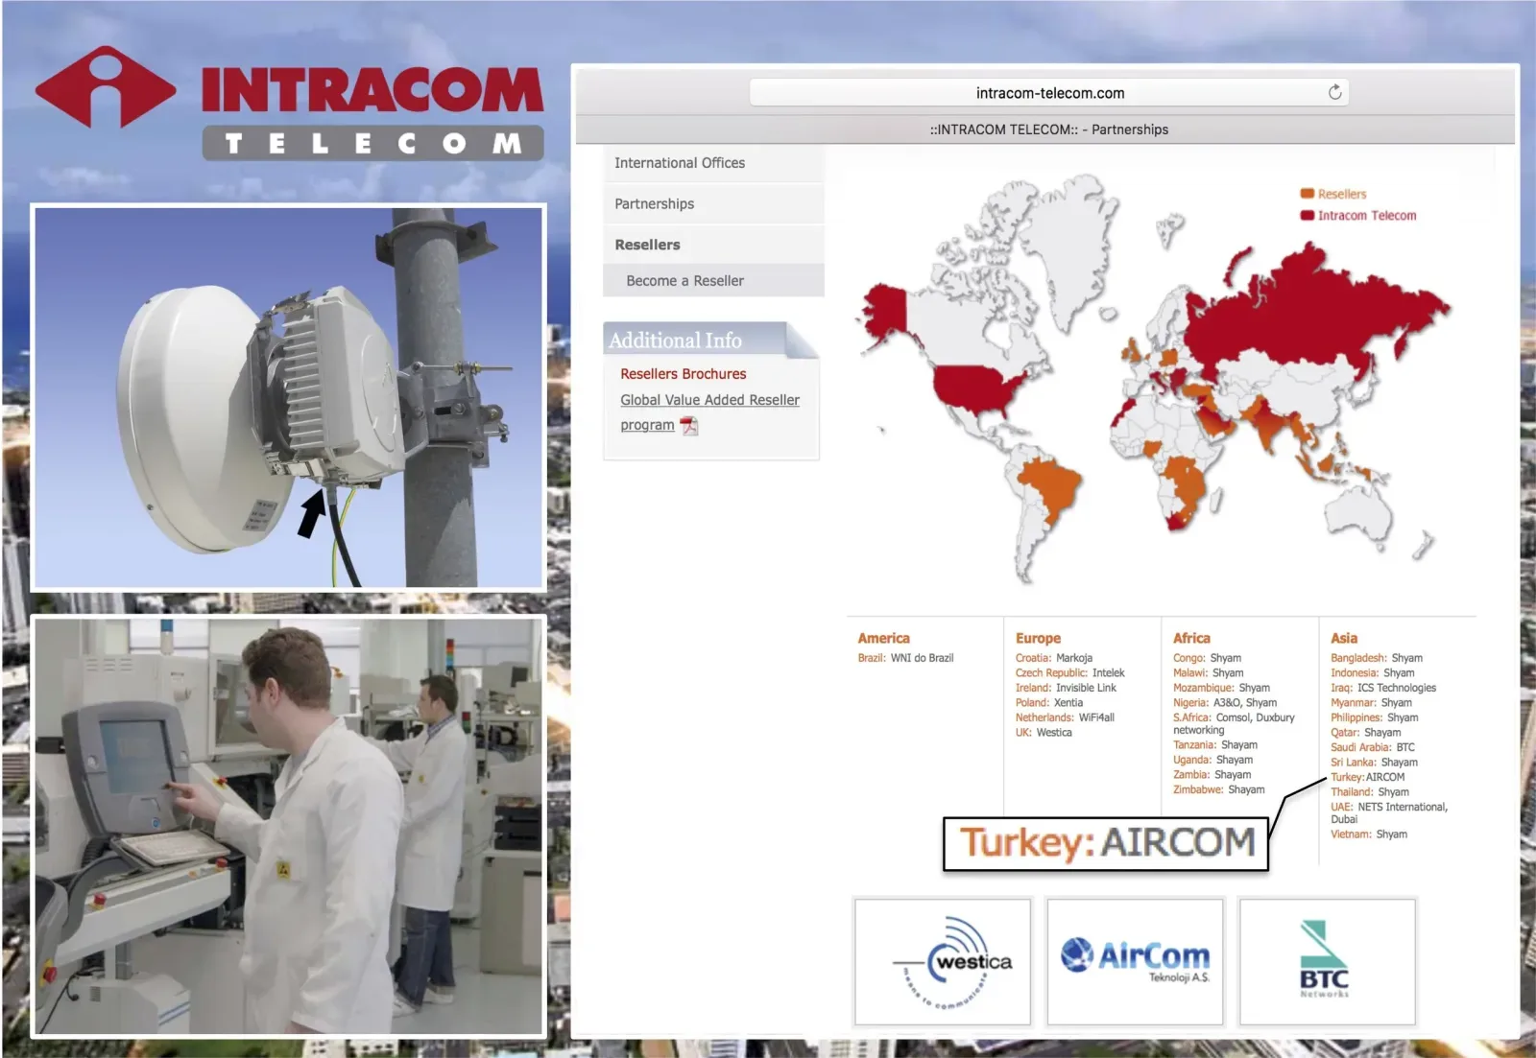The width and height of the screenshot is (1536, 1058).
Task: Click the Czech Republic: Intelek entry
Action: (1069, 673)
